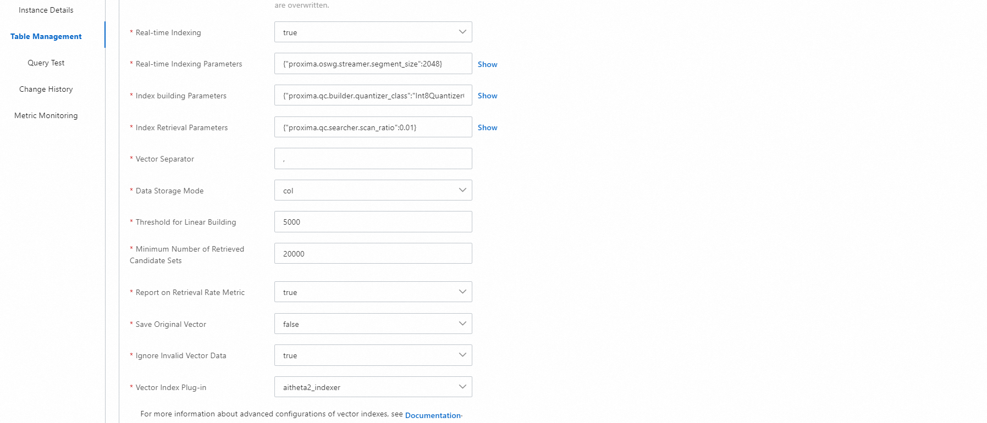Viewport: 987px width, 423px height.
Task: Select Table Management sidebar item
Action: [46, 36]
